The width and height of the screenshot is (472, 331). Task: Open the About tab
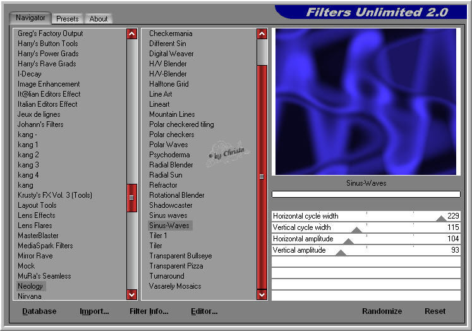coord(99,19)
